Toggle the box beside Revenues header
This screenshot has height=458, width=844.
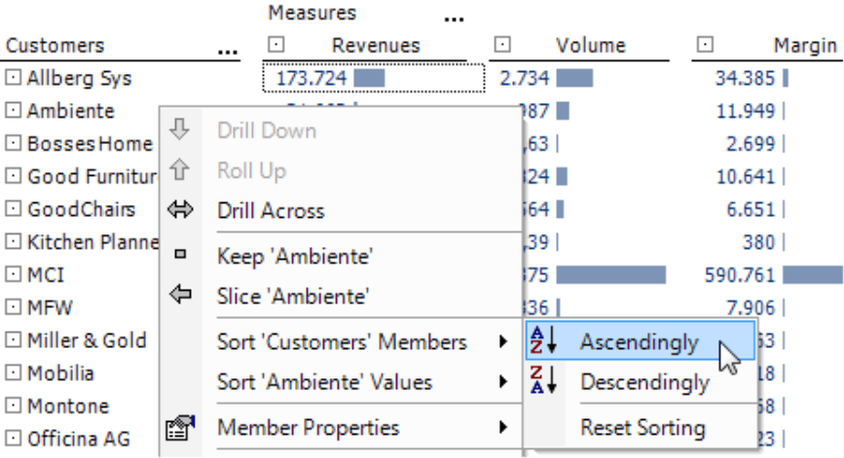point(276,45)
